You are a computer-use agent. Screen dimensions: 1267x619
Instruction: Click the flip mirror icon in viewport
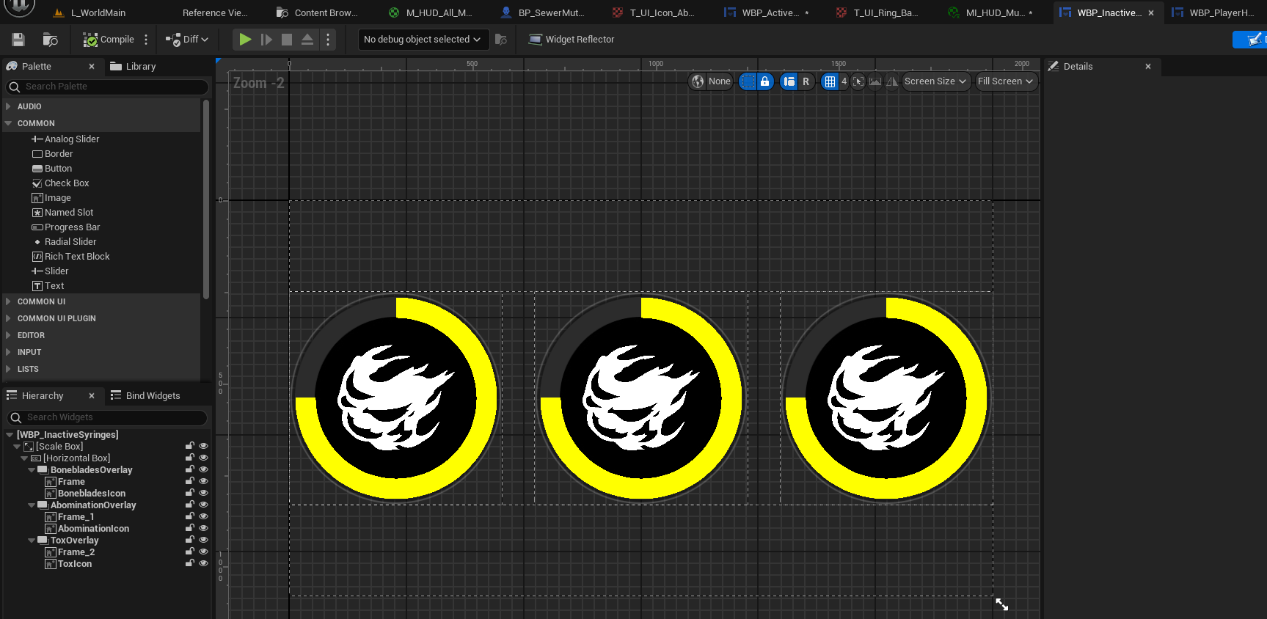tap(892, 81)
